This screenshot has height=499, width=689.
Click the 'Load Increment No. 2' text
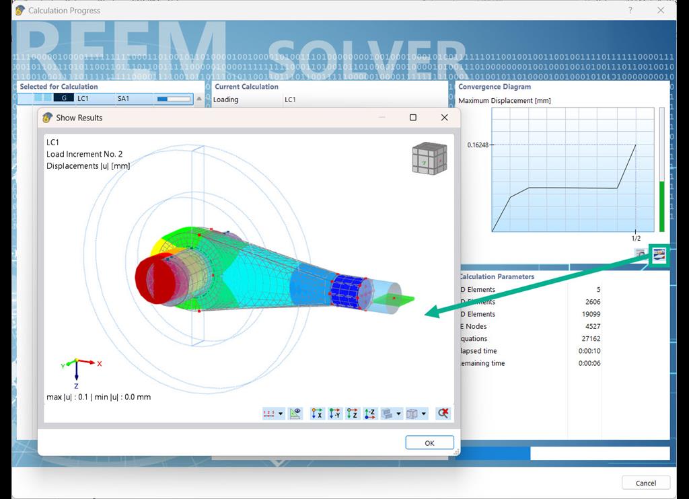pos(84,154)
